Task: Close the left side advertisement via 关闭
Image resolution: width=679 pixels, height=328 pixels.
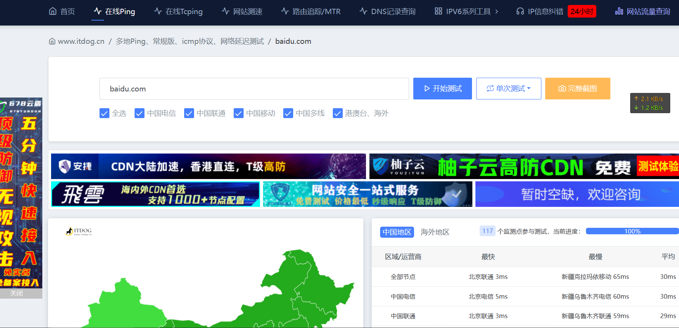Action: 16,293
